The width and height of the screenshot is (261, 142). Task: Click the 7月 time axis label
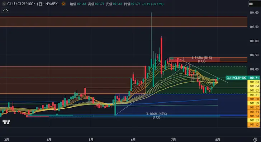tap(174, 140)
